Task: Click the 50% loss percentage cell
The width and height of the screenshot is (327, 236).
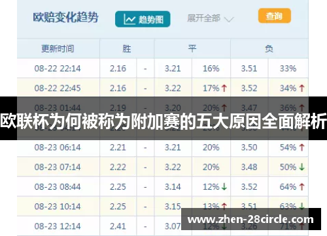Action: [288, 167]
